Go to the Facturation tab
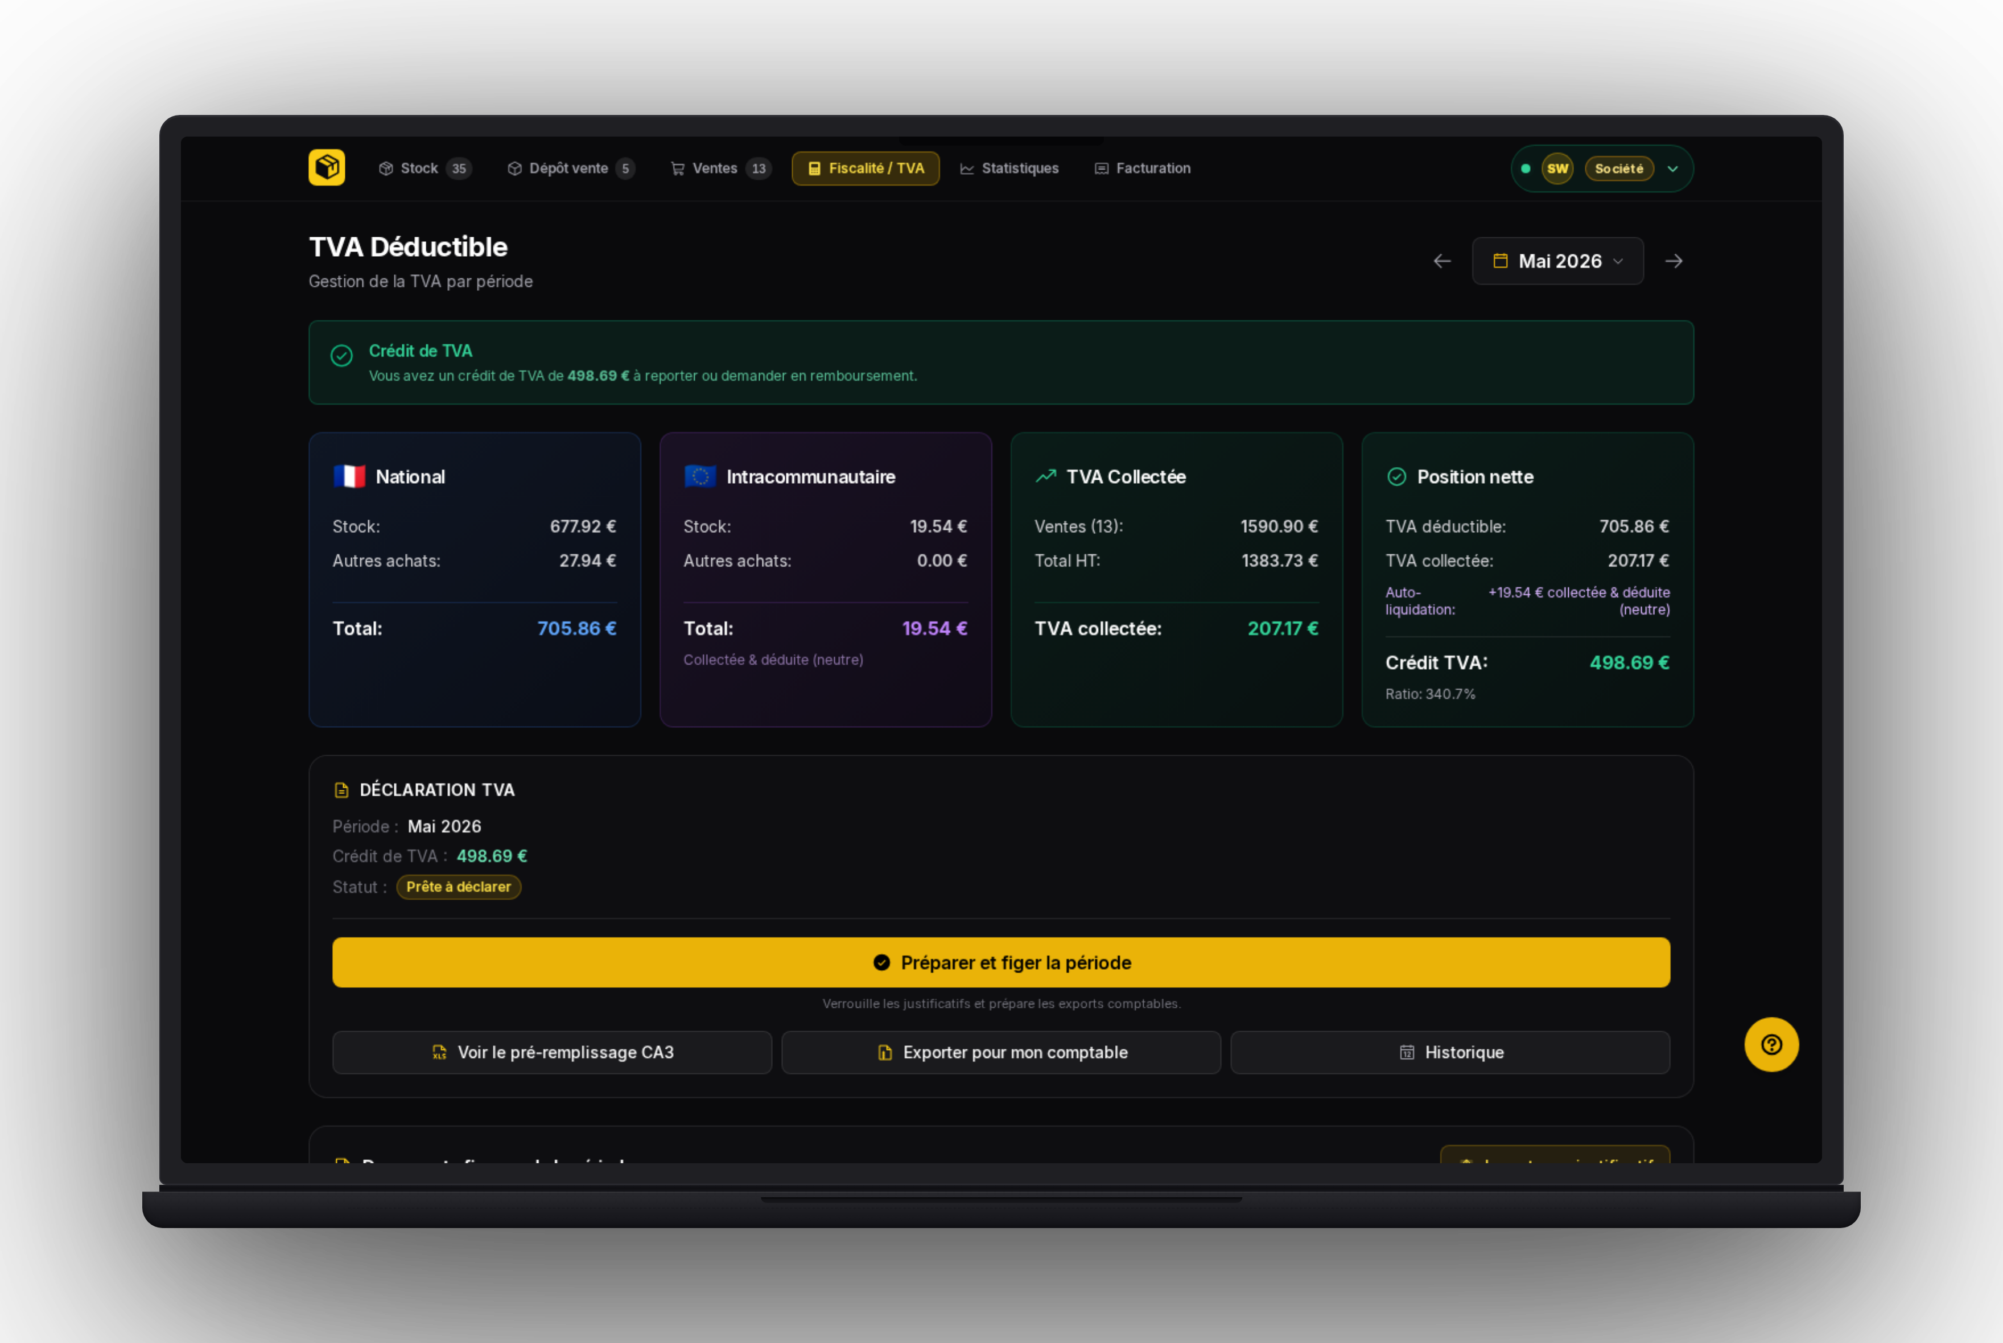This screenshot has width=2003, height=1343. click(1143, 169)
